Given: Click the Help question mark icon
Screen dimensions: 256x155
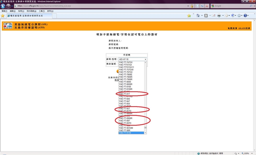Looking at the screenshot, I should tap(246, 16).
